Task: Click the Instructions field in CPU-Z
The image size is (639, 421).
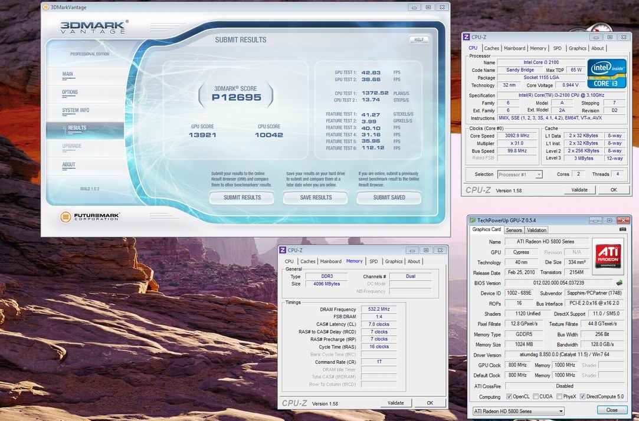Action: pyautogui.click(x=561, y=118)
